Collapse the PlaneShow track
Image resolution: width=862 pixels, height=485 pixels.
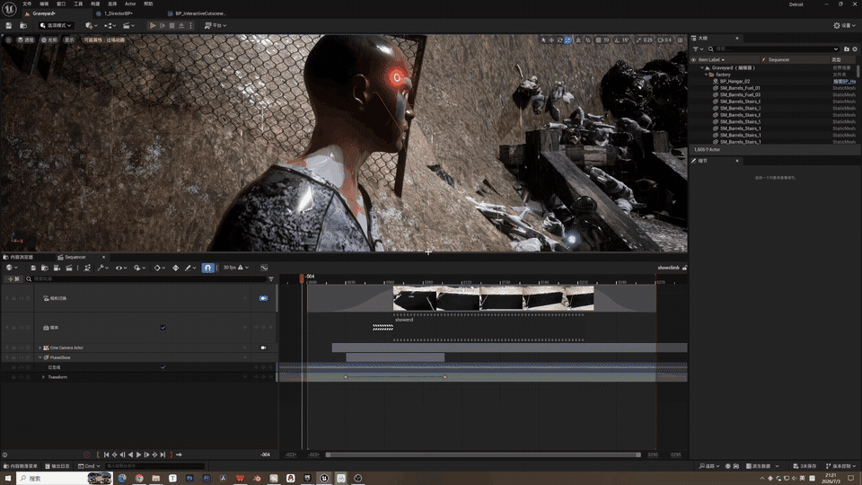click(40, 357)
